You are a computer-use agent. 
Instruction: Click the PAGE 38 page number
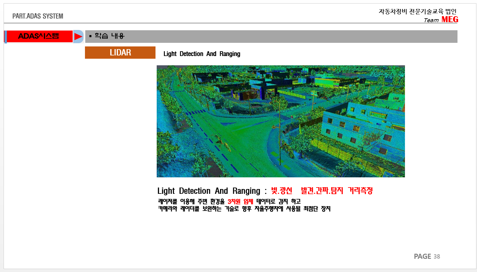pos(427,256)
